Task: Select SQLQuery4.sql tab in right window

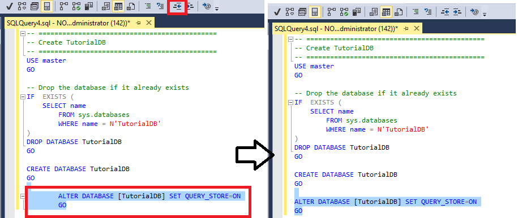Action: click(x=336, y=28)
